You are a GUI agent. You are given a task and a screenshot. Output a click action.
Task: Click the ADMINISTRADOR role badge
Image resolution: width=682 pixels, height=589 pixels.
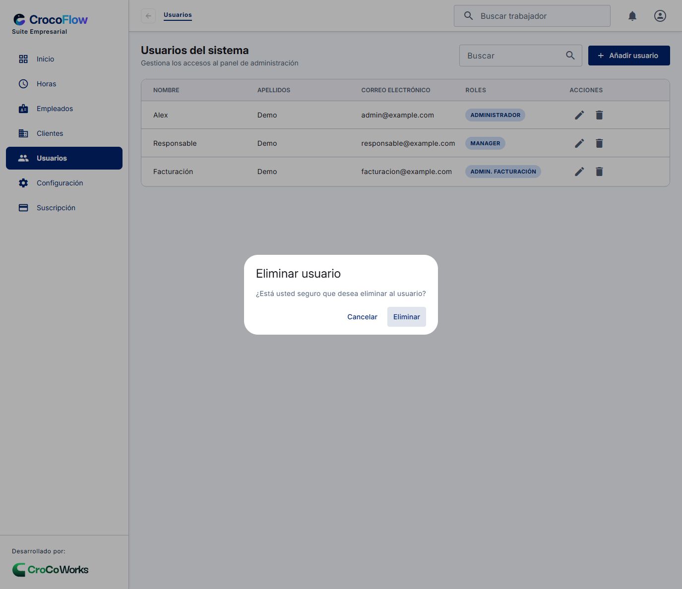pyautogui.click(x=495, y=115)
